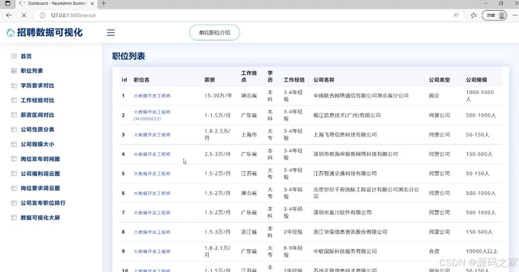The height and width of the screenshot is (272, 519).
Task: Open the browser favorites star icon
Action: coord(473,15)
